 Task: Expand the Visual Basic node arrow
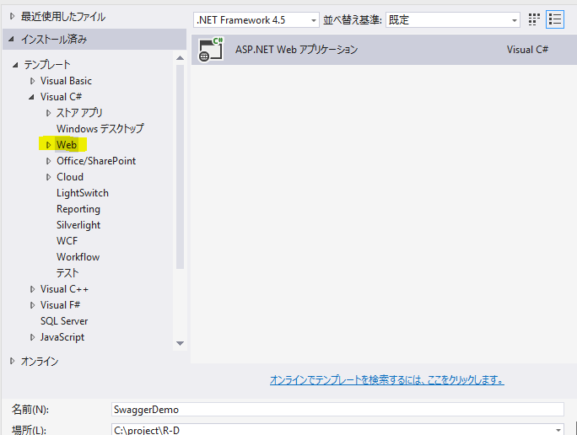tap(32, 81)
